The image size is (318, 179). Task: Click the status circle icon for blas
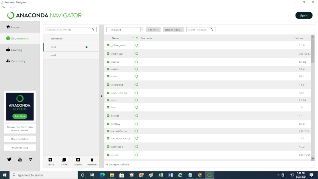137,107
